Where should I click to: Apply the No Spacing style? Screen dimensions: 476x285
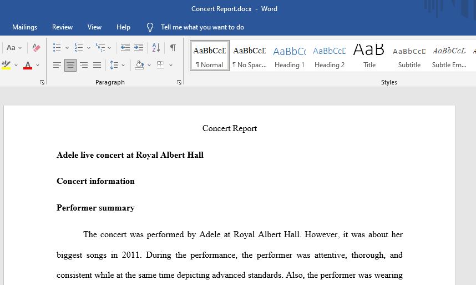click(250, 56)
